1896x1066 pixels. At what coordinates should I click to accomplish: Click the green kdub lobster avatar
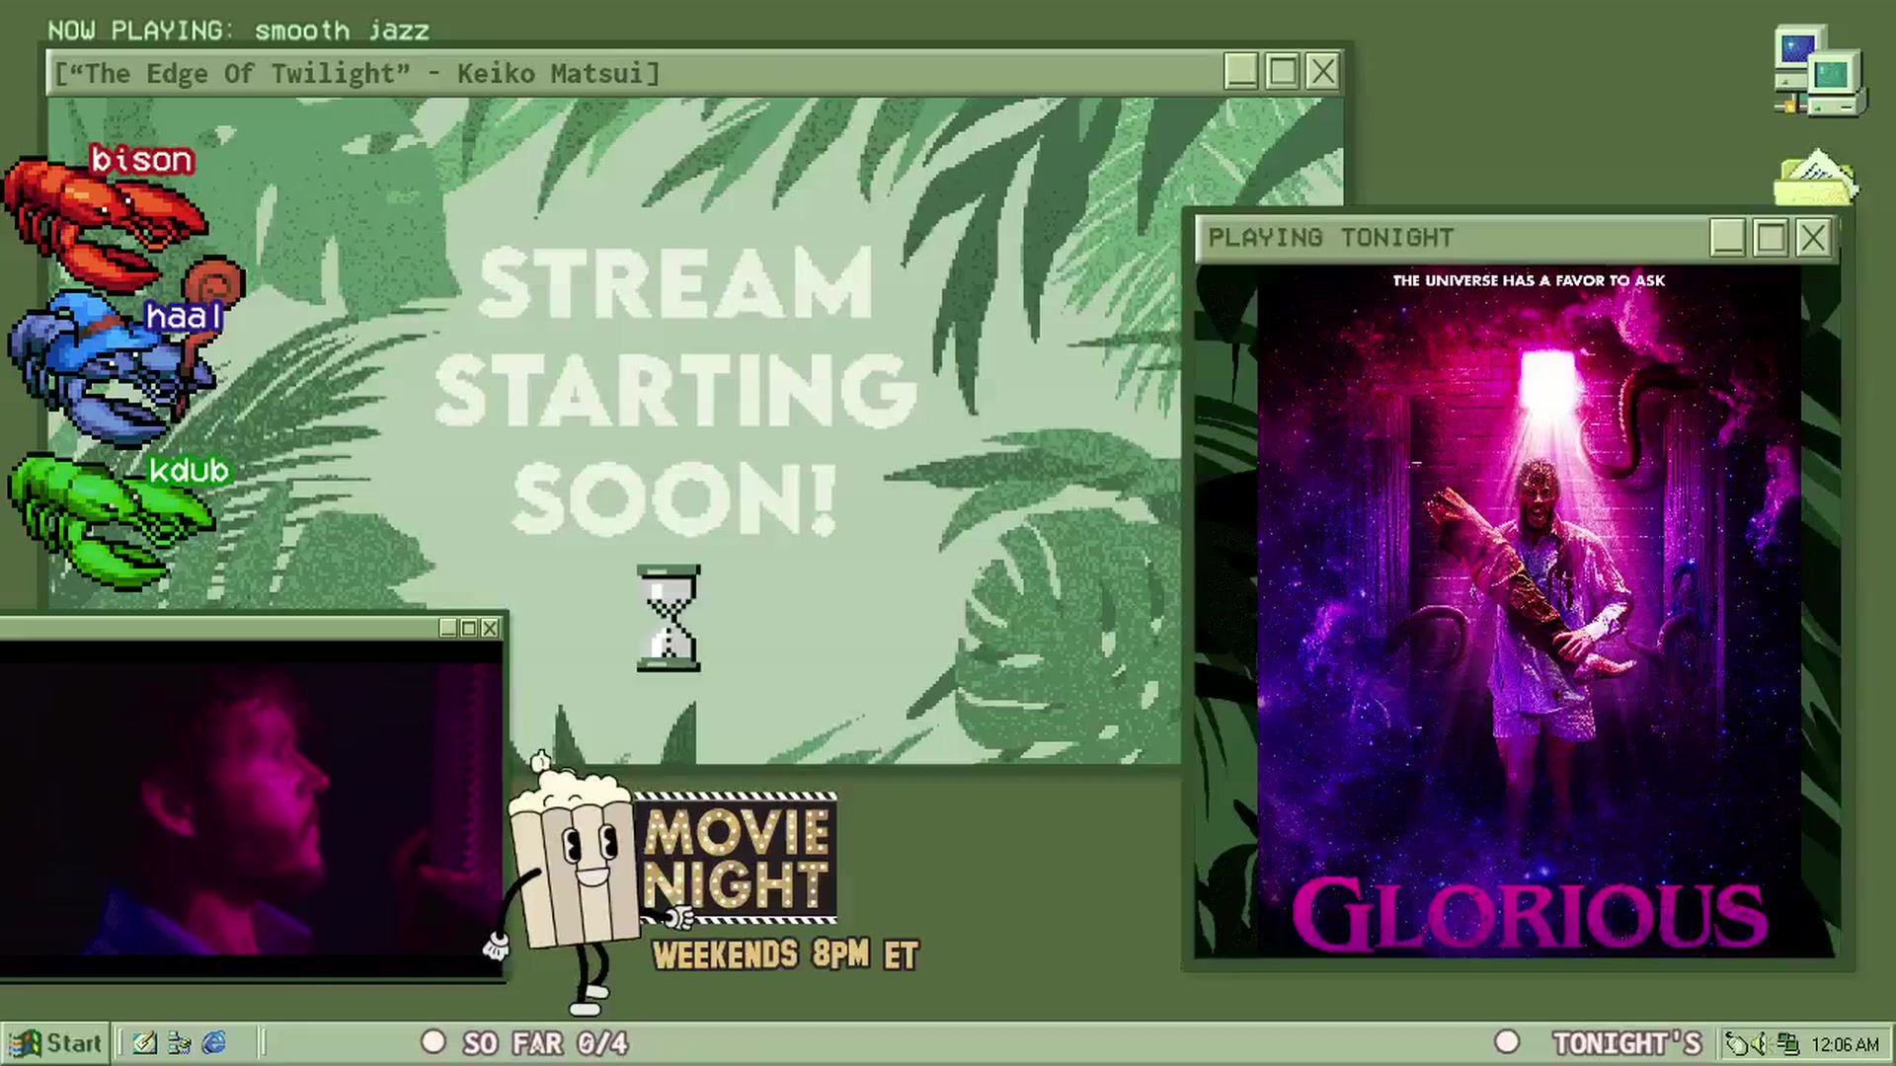click(111, 521)
